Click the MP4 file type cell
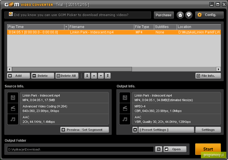Image resolution: width=228 pixels, height=160 pixels. tap(139, 32)
